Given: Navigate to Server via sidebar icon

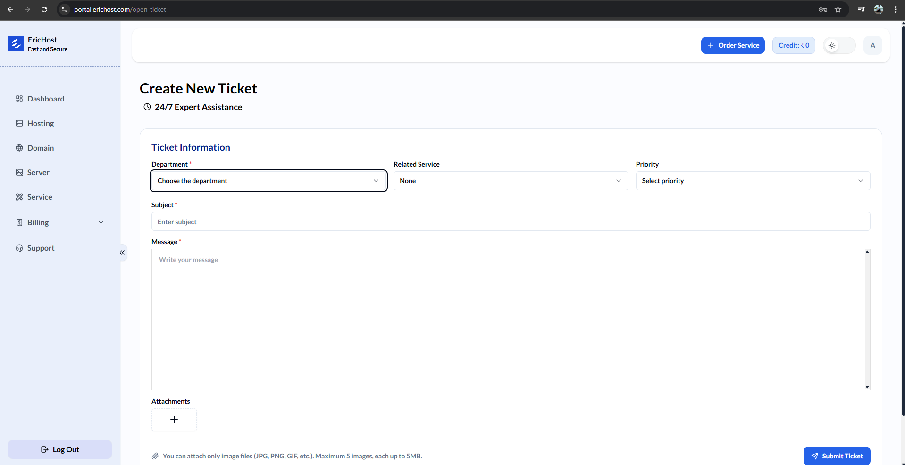Looking at the screenshot, I should [38, 172].
